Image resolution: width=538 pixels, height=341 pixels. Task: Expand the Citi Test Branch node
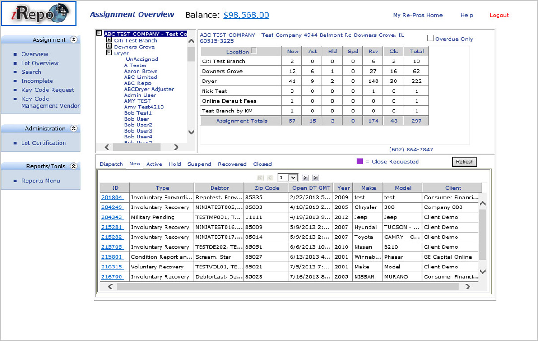point(108,40)
